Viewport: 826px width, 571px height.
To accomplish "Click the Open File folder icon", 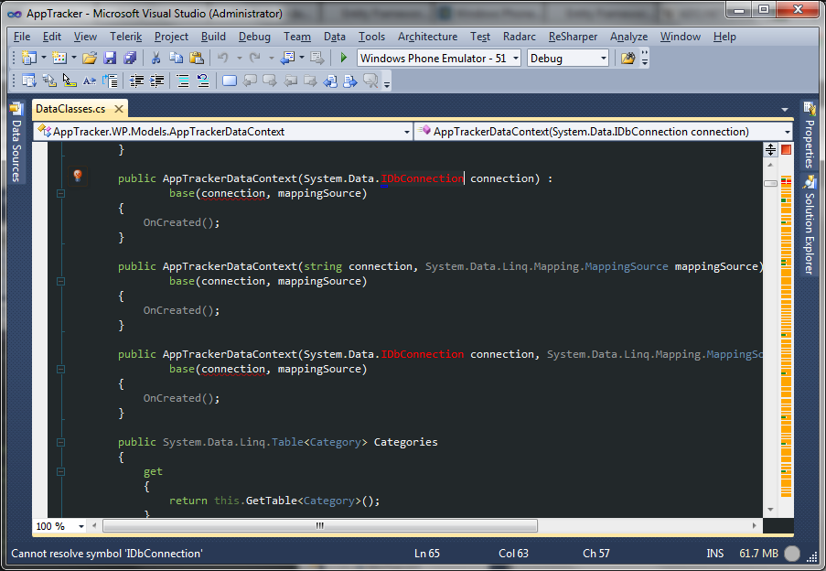I will point(90,58).
